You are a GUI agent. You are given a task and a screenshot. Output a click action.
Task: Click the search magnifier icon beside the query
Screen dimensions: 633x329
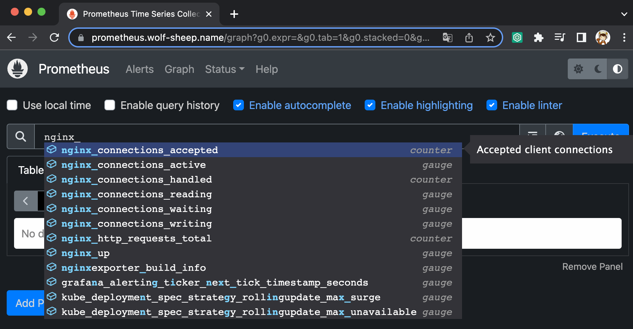(21, 136)
